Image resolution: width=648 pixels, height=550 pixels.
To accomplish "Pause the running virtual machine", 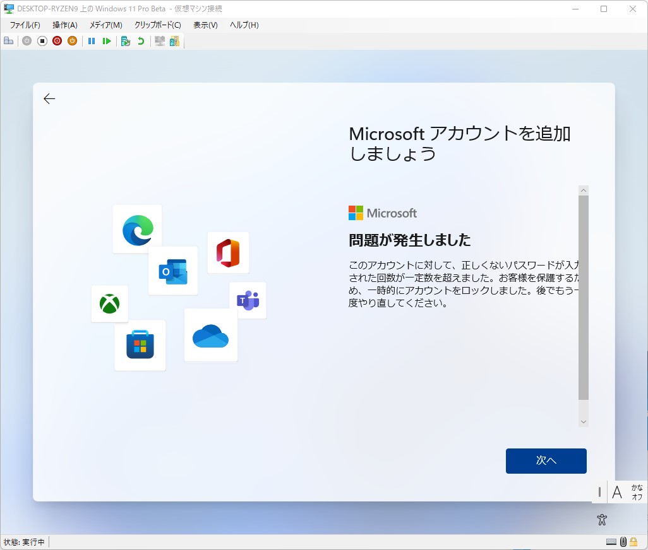I will click(x=92, y=40).
